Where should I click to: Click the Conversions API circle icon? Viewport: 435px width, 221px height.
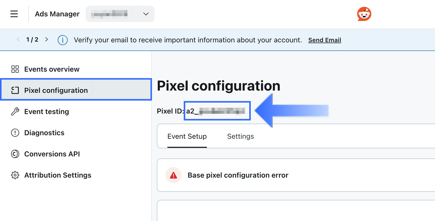15,154
